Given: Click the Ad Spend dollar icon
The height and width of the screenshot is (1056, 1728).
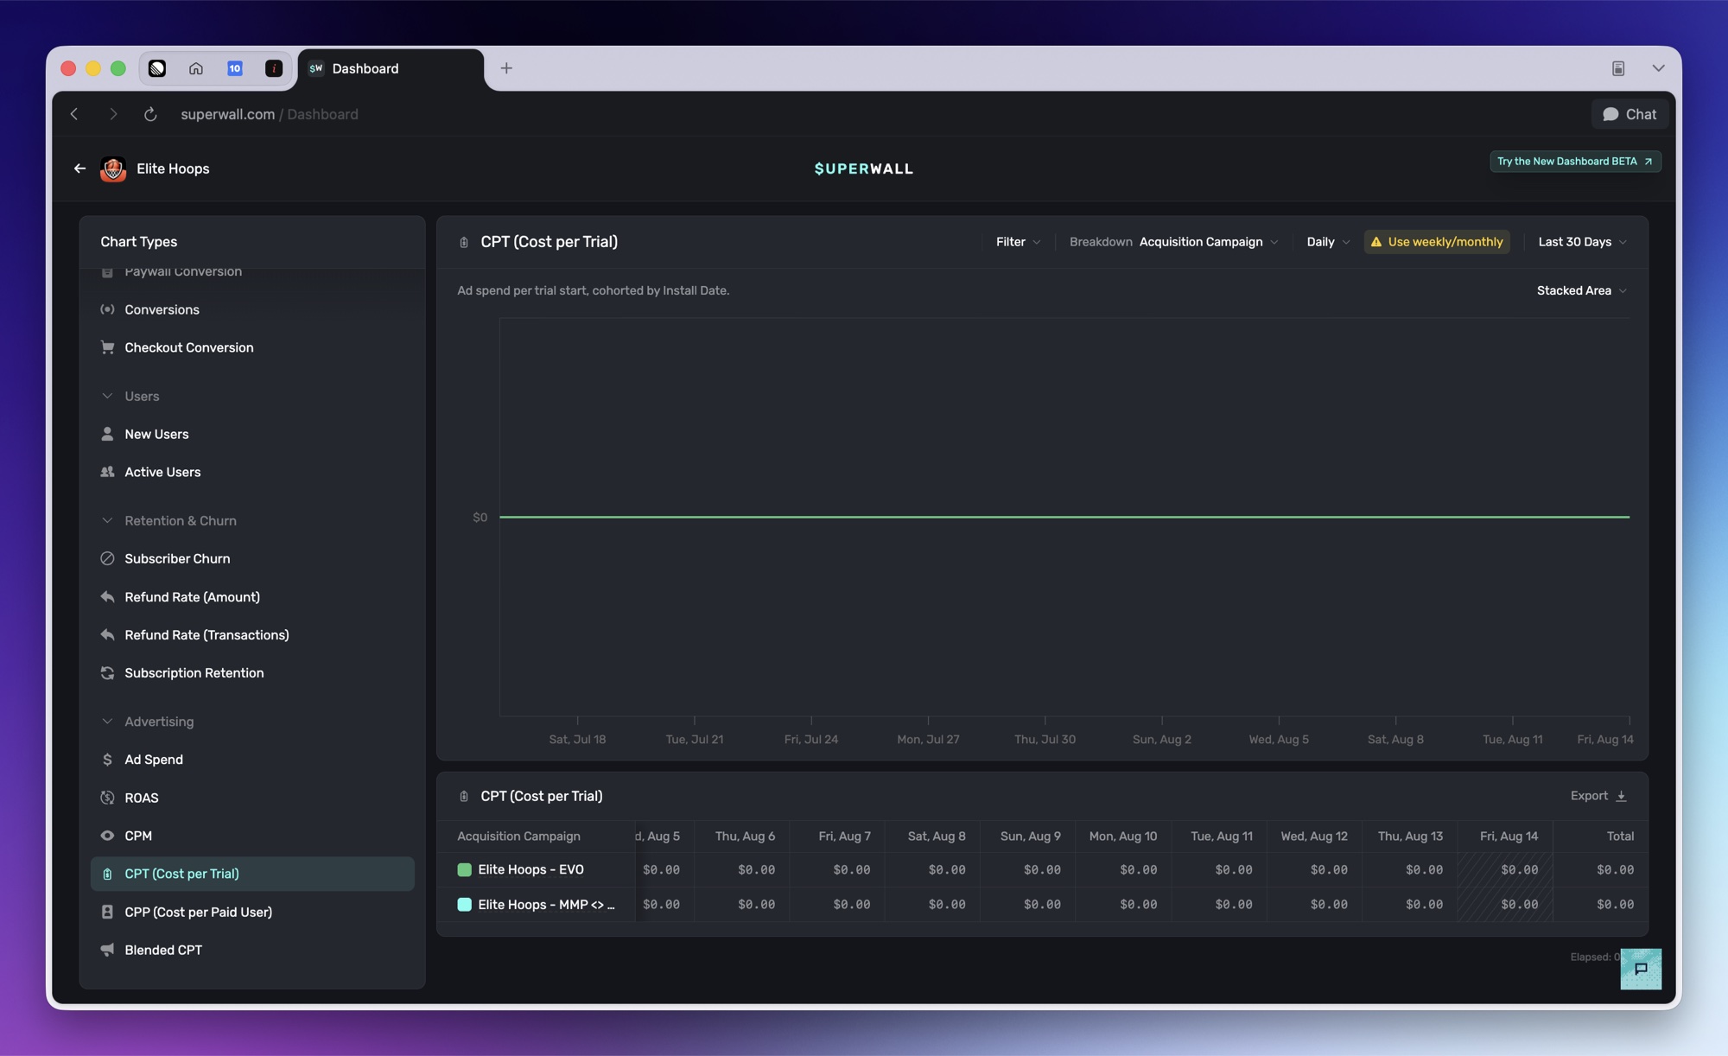Looking at the screenshot, I should click(x=107, y=760).
